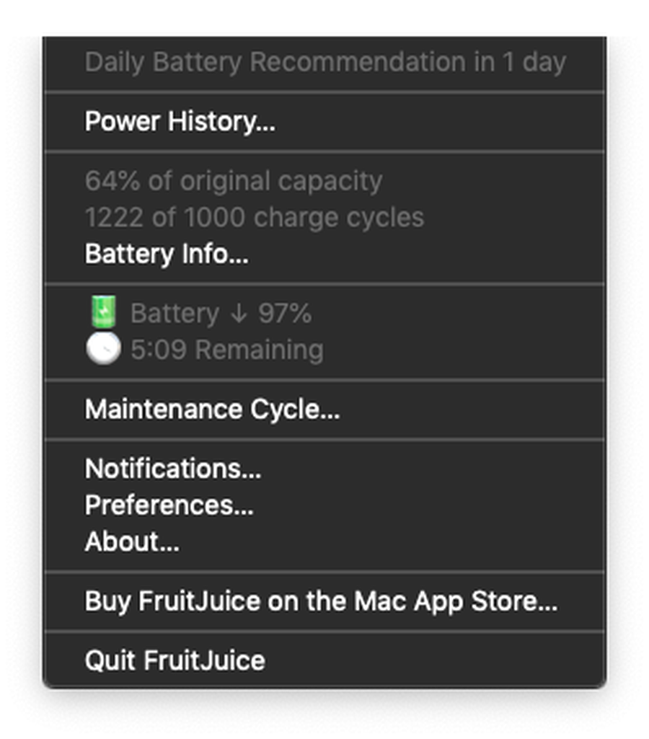
Task: Start the Maintenance Cycle option
Action: tap(212, 410)
